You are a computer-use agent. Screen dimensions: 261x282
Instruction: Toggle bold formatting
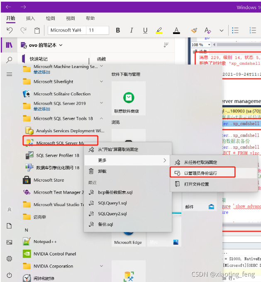[118, 30]
